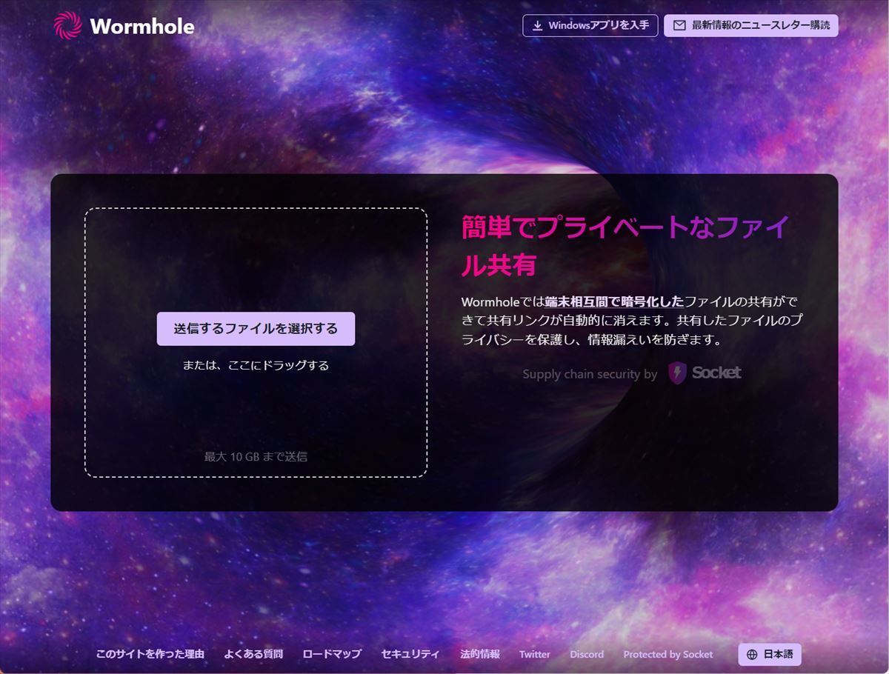Open the Twitter footer link

(x=535, y=654)
